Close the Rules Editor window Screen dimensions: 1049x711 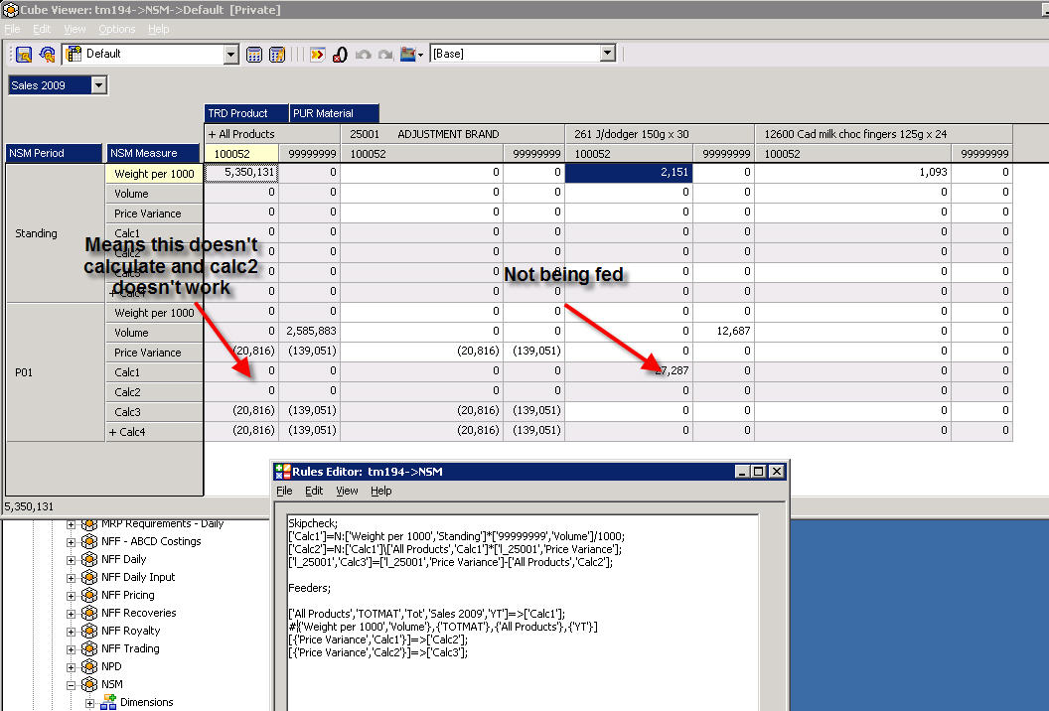776,472
